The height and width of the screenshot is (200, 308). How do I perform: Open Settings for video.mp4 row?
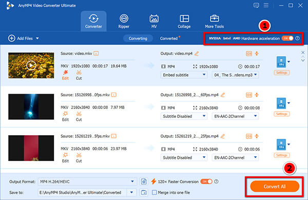(281, 72)
